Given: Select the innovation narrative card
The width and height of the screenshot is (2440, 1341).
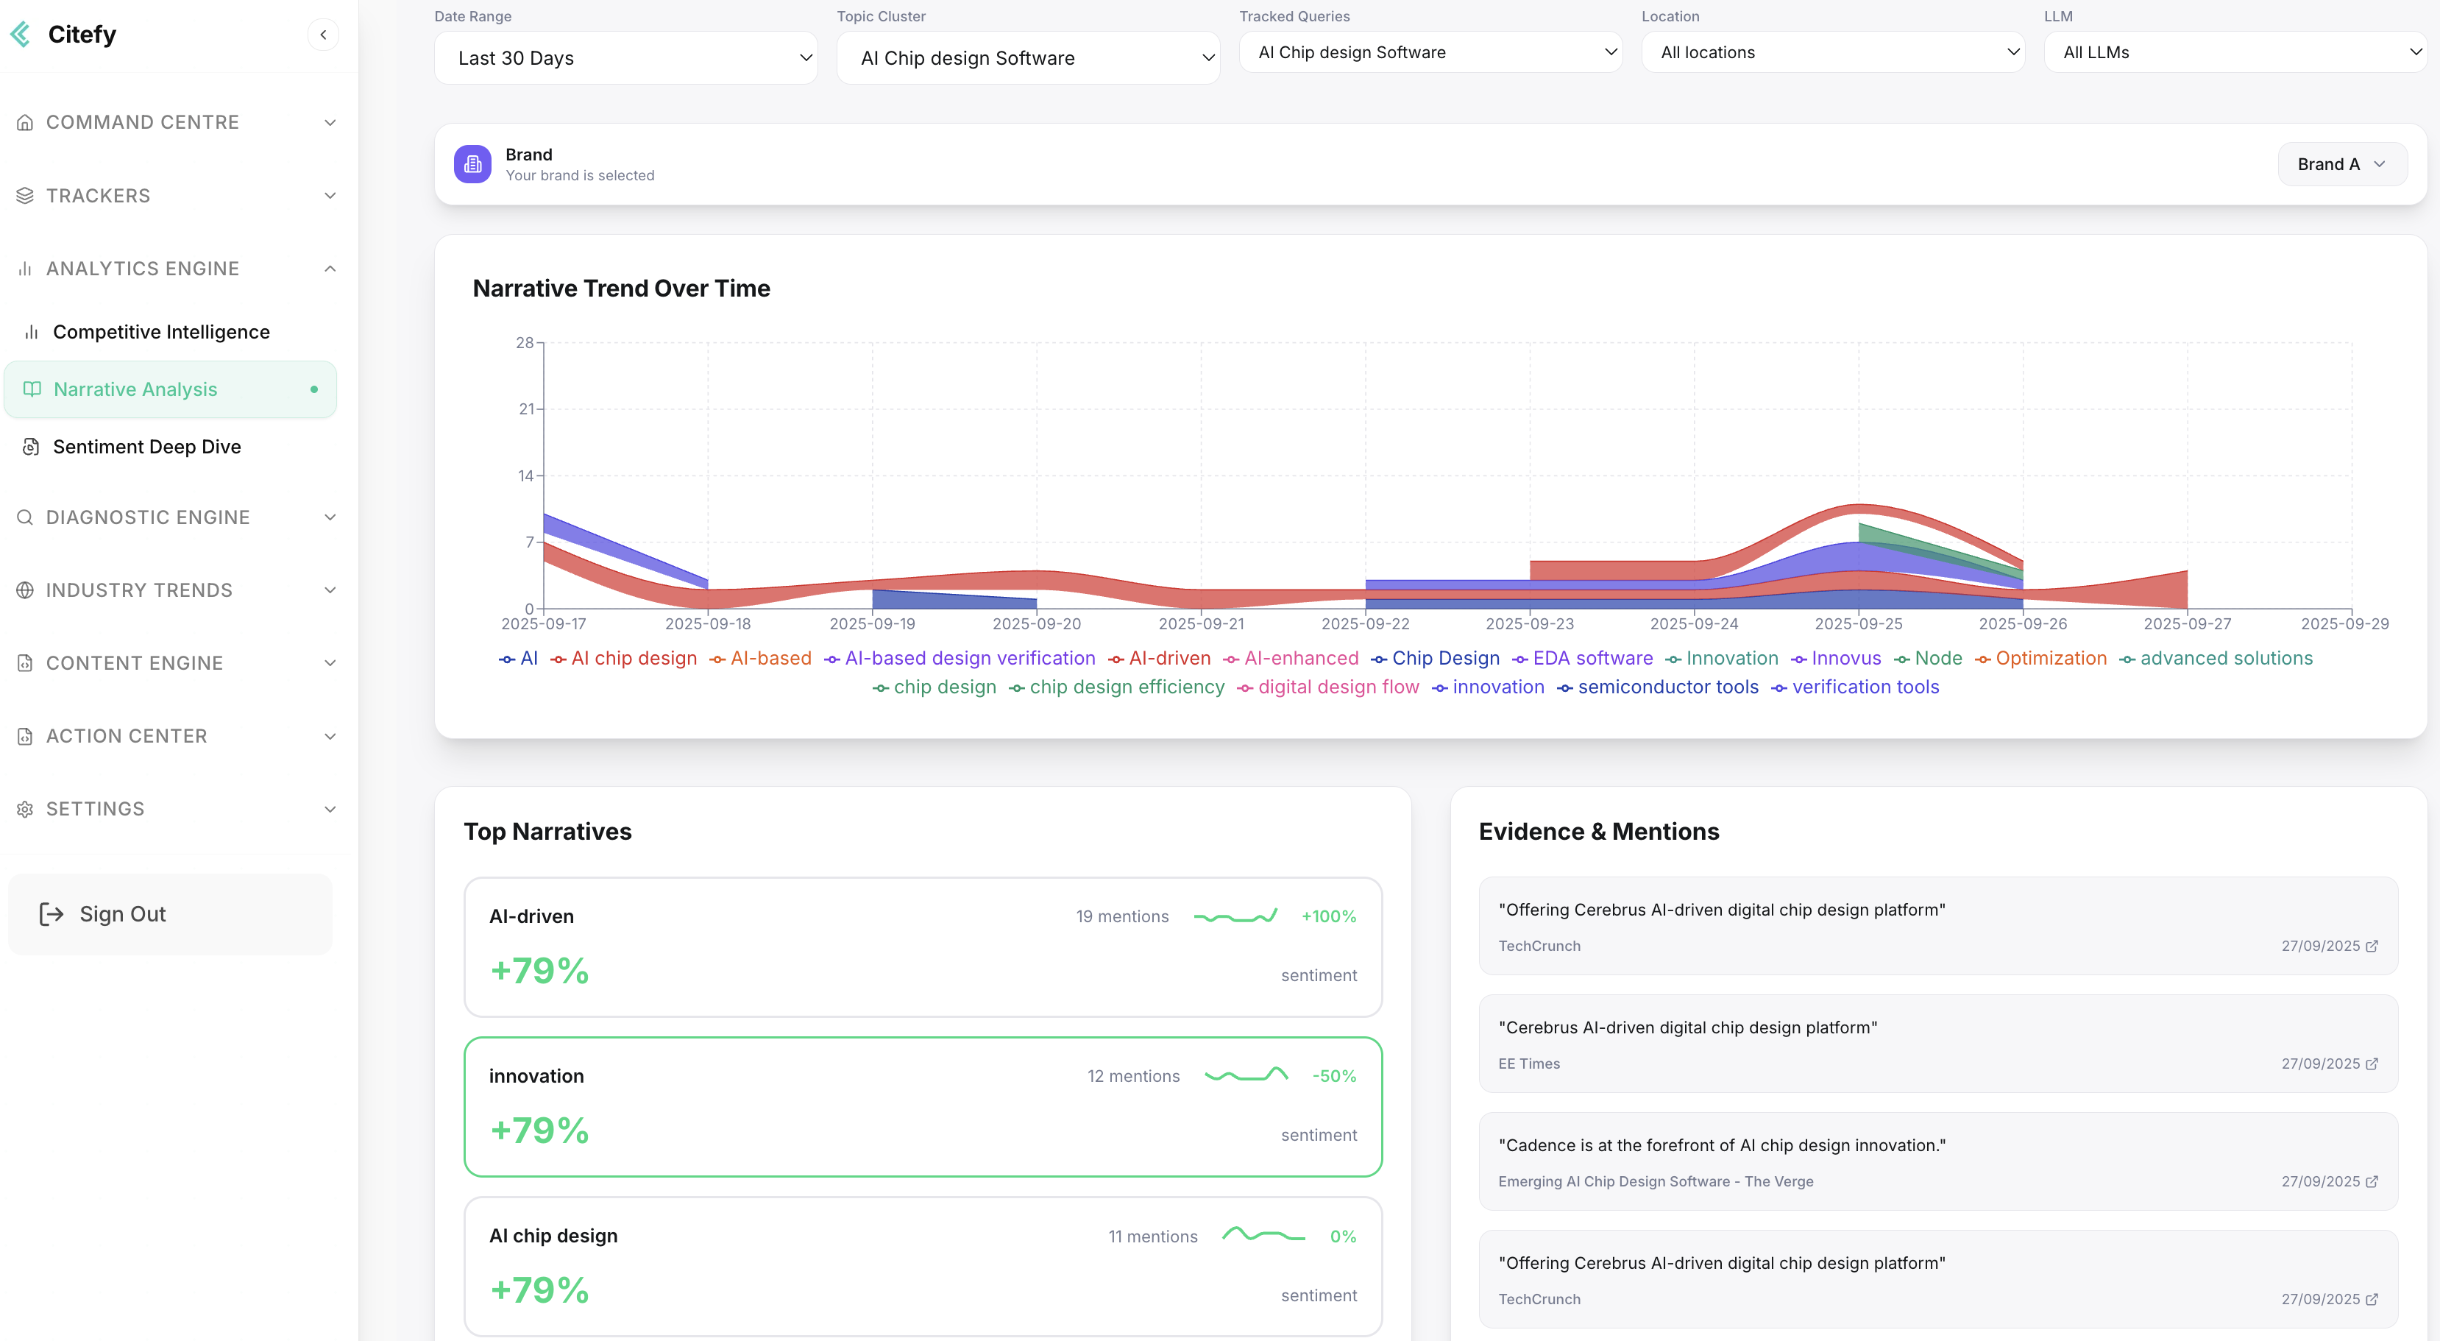Looking at the screenshot, I should (x=922, y=1106).
